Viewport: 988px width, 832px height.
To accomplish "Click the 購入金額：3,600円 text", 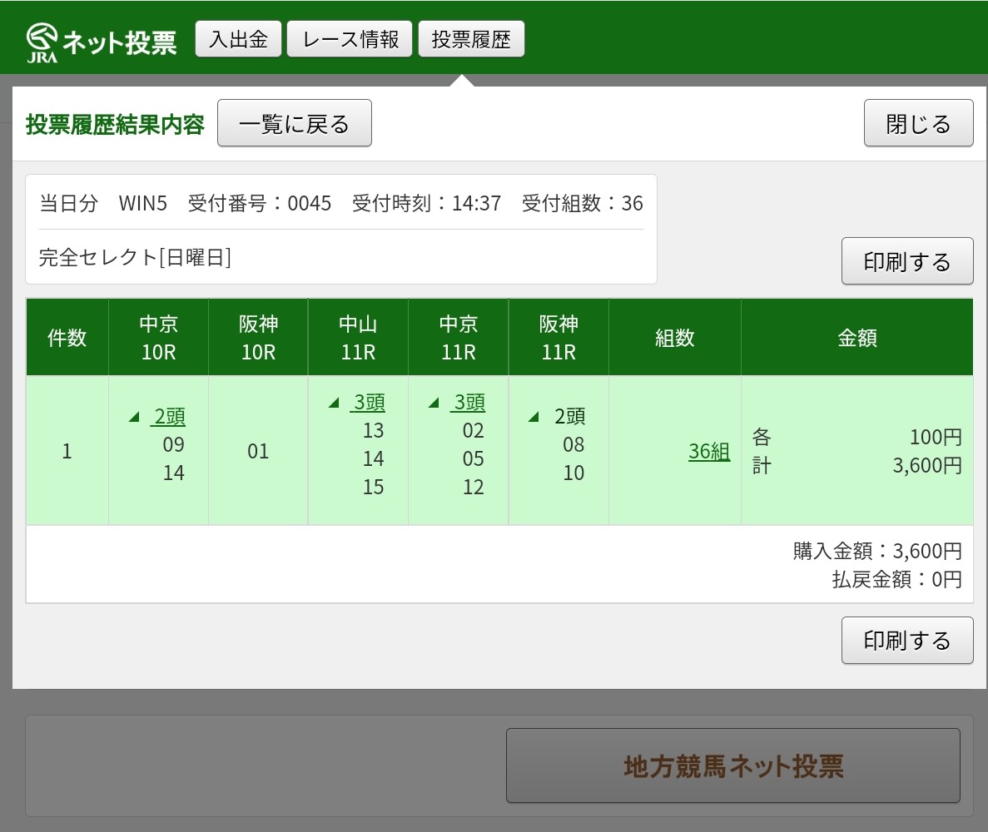I will tap(877, 551).
